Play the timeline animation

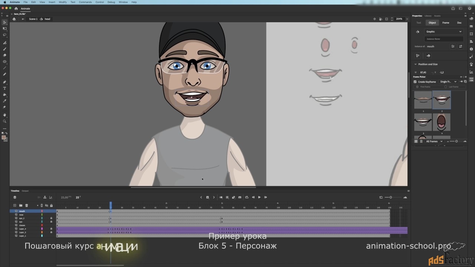click(x=259, y=197)
